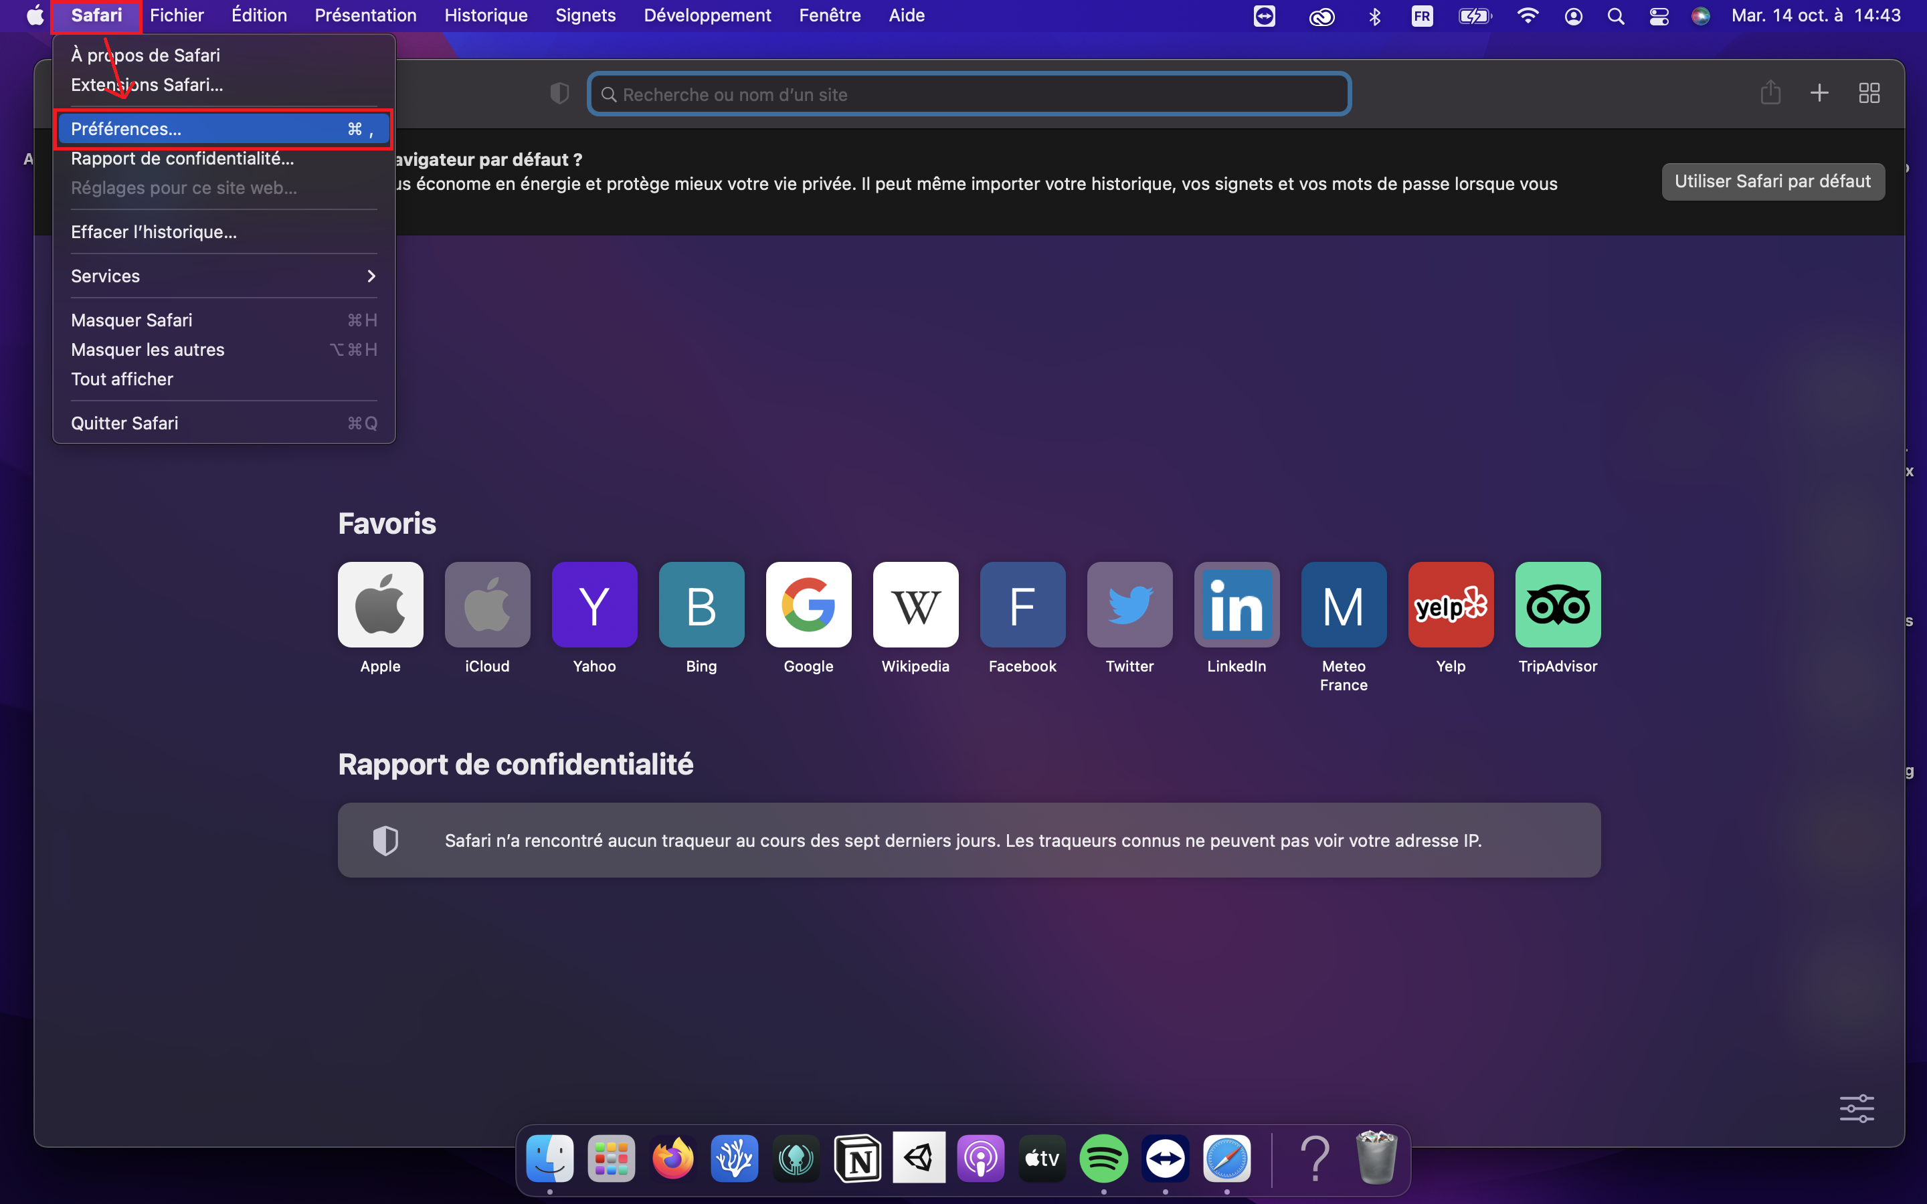
Task: Toggle the Wi-Fi status menu
Action: (1528, 16)
